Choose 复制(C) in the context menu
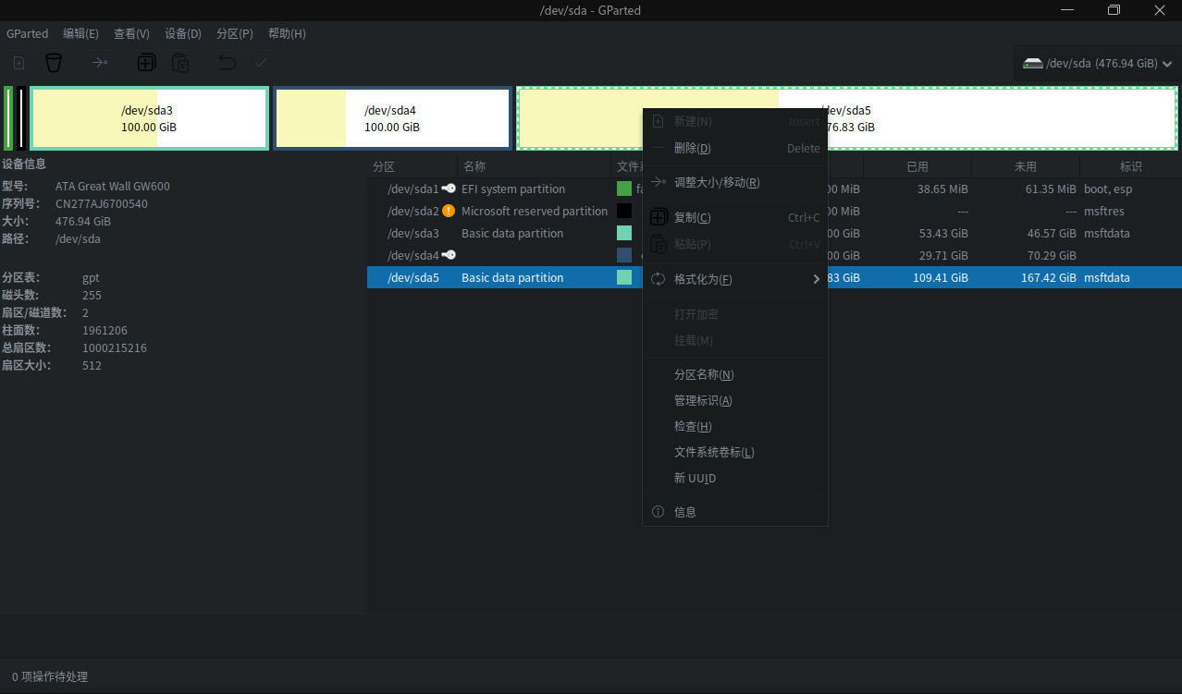The height and width of the screenshot is (694, 1182). [x=735, y=217]
